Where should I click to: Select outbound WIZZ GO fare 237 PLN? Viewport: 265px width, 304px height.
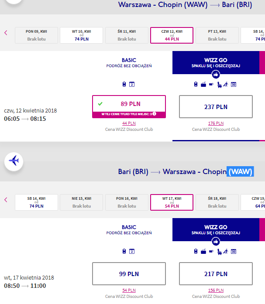tap(216, 106)
